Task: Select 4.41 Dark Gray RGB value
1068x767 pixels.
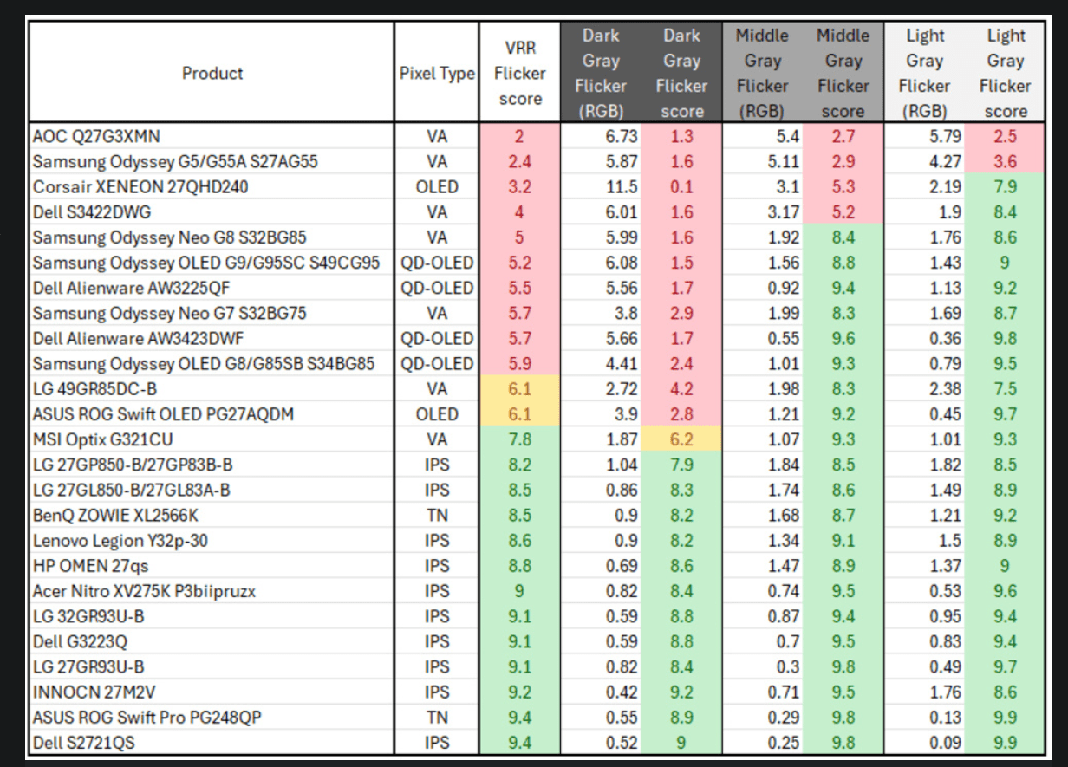Action: [x=601, y=364]
